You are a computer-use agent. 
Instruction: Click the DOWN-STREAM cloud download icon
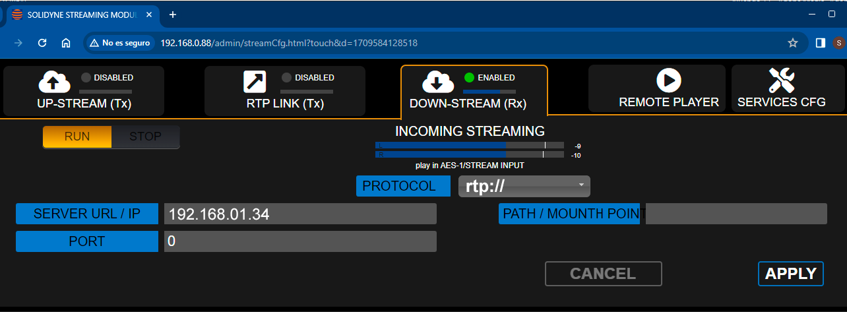(439, 82)
